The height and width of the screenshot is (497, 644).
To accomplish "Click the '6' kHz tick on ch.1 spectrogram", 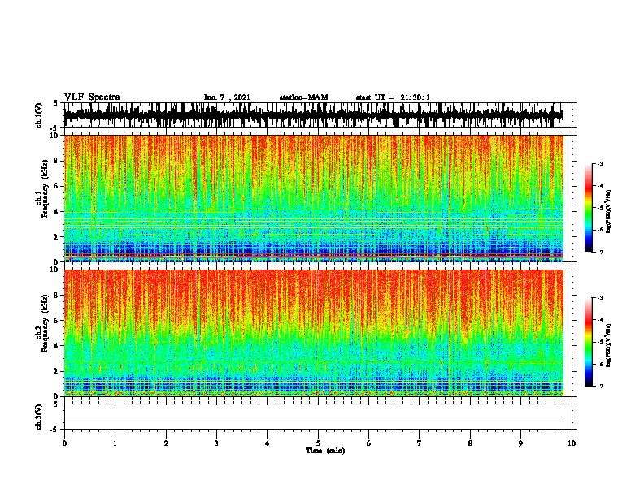I will coord(56,186).
